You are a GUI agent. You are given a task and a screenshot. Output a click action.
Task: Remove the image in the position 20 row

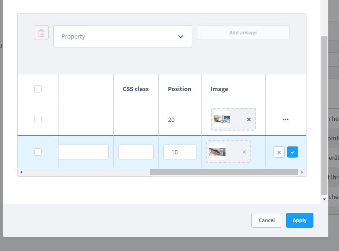coord(249,119)
